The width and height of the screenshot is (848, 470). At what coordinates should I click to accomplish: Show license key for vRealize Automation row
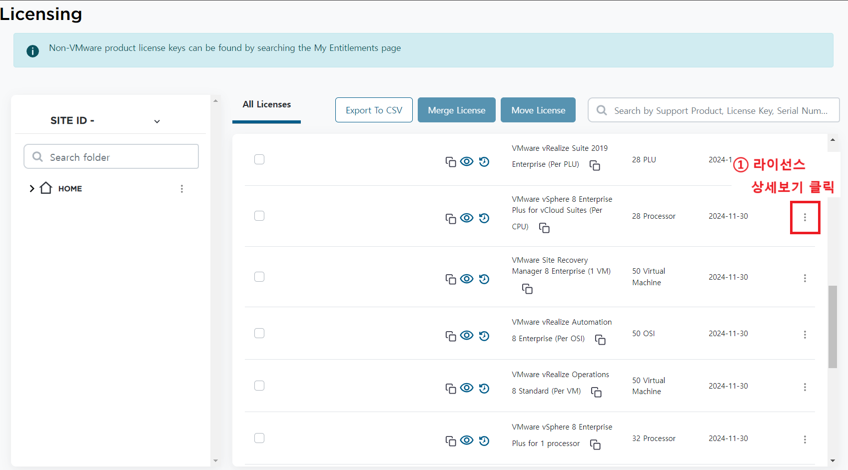(467, 335)
